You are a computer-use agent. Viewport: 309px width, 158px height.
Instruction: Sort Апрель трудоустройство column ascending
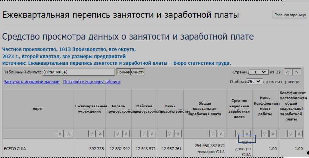click(126, 133)
